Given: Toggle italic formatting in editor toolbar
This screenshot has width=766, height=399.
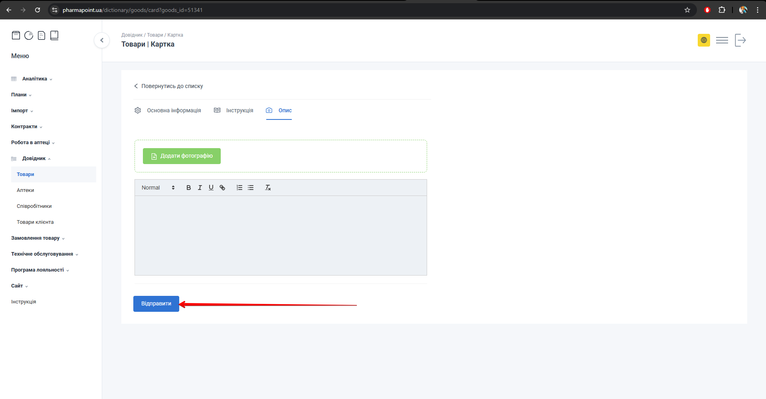Looking at the screenshot, I should (x=200, y=188).
